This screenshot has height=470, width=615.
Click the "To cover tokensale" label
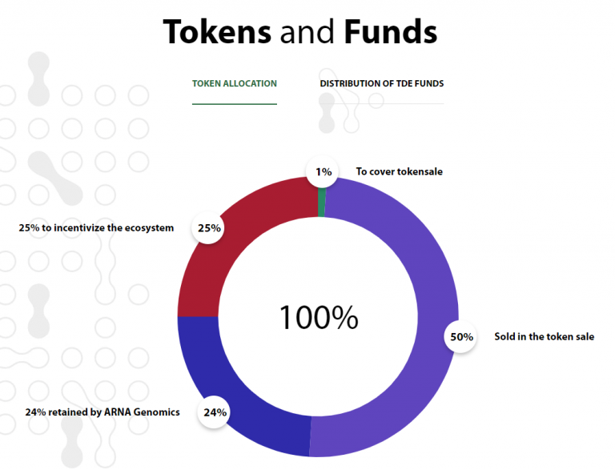click(399, 171)
